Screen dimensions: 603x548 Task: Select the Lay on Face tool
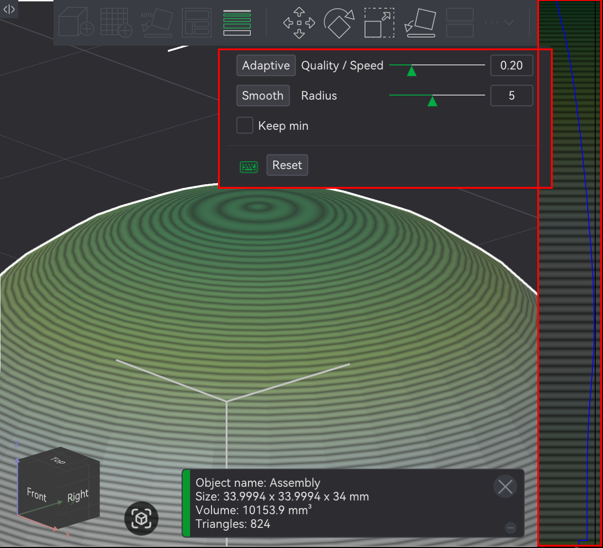pyautogui.click(x=420, y=23)
